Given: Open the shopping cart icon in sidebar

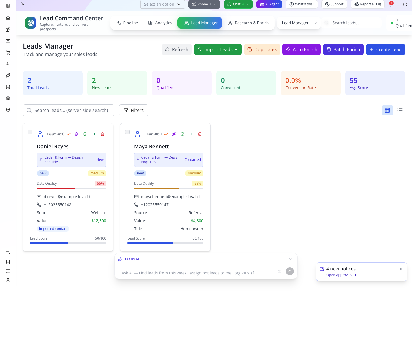Looking at the screenshot, I should (8, 53).
